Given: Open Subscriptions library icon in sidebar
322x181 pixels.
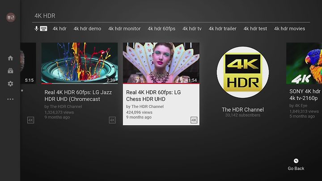Looking at the screenshot, I should (10, 71).
